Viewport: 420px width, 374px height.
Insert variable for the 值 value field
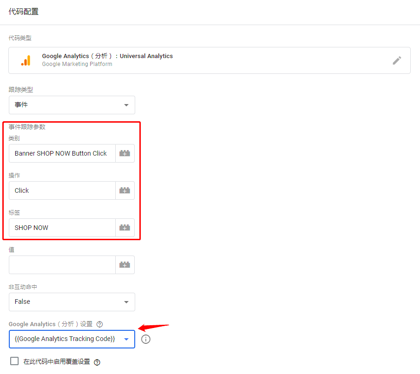tap(125, 265)
